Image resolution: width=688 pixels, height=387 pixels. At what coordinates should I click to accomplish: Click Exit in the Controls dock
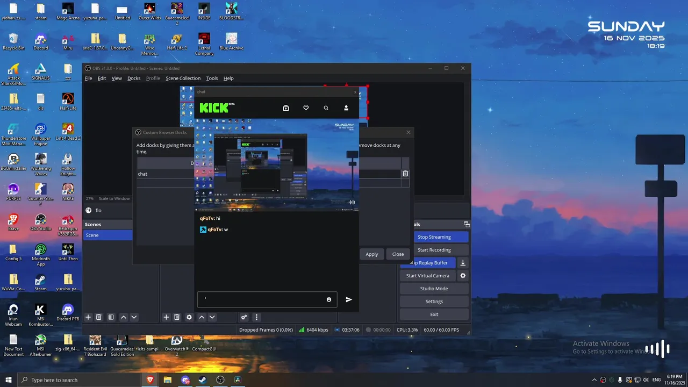point(434,314)
